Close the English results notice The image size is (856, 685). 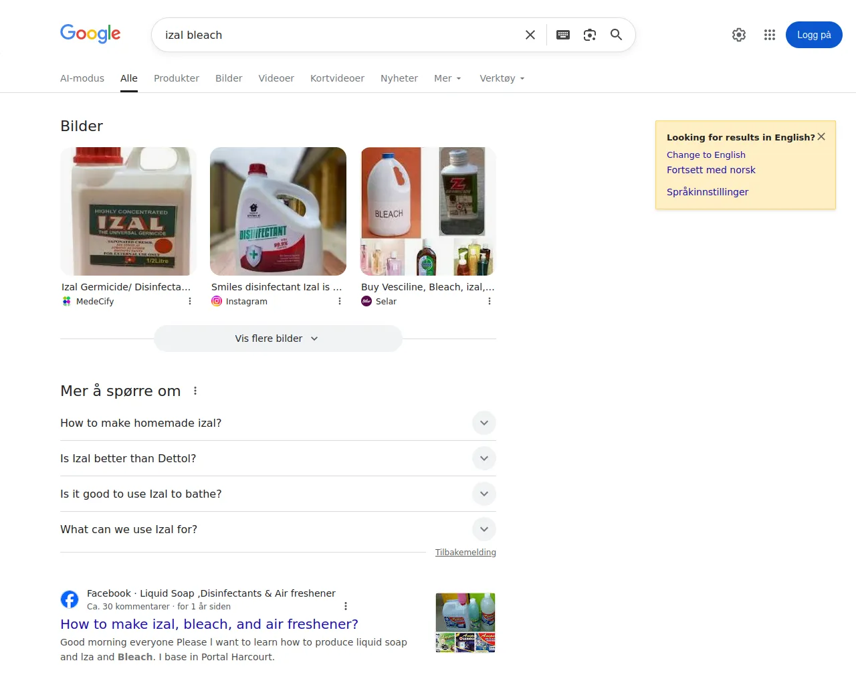point(821,136)
